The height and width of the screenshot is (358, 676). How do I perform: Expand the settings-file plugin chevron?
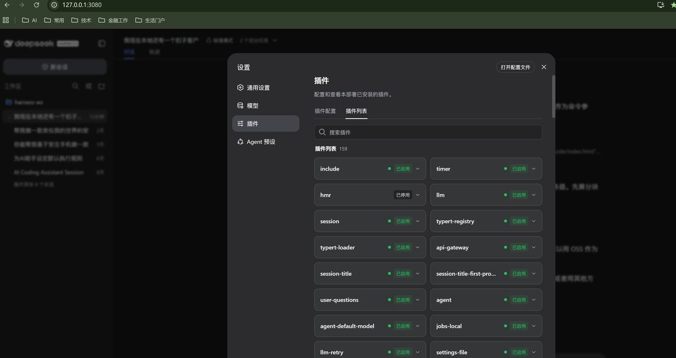pyautogui.click(x=533, y=352)
